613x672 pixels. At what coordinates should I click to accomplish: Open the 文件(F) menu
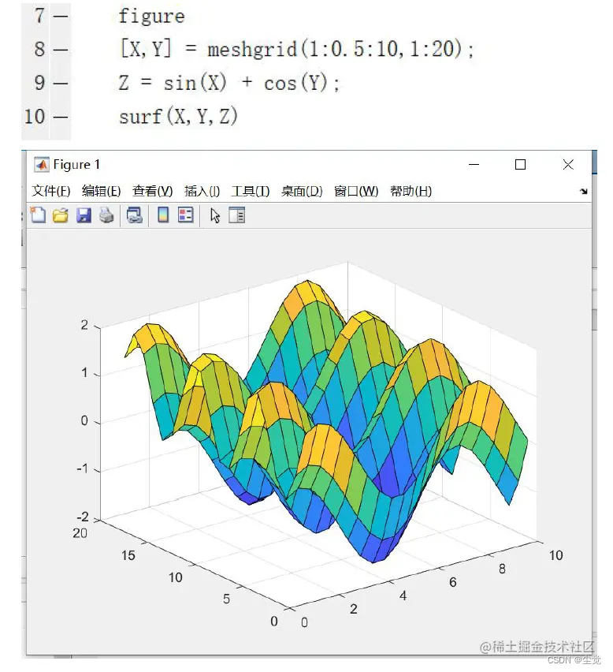coord(51,191)
